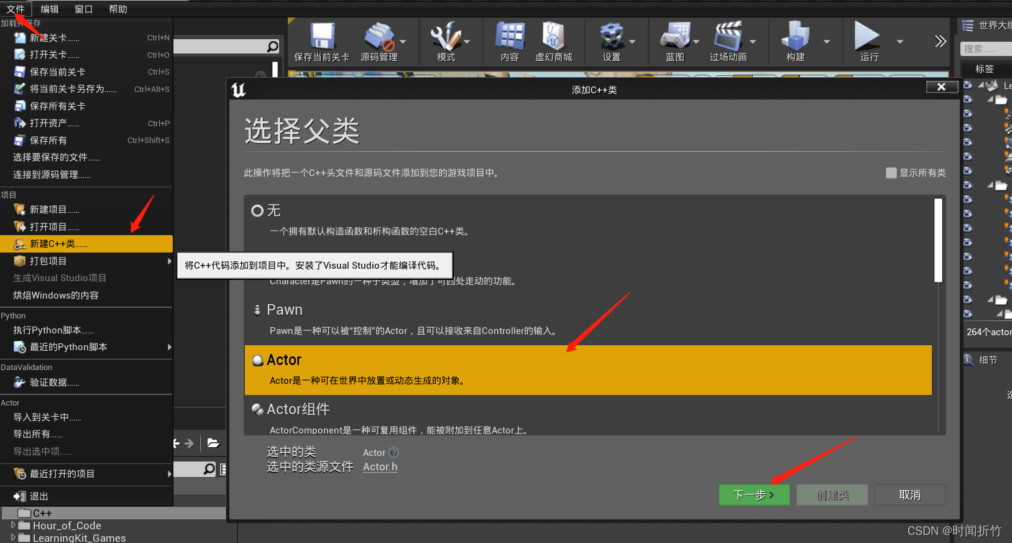Click the world outliner 搜索 field
Viewport: 1012px width, 543px height.
coord(988,49)
